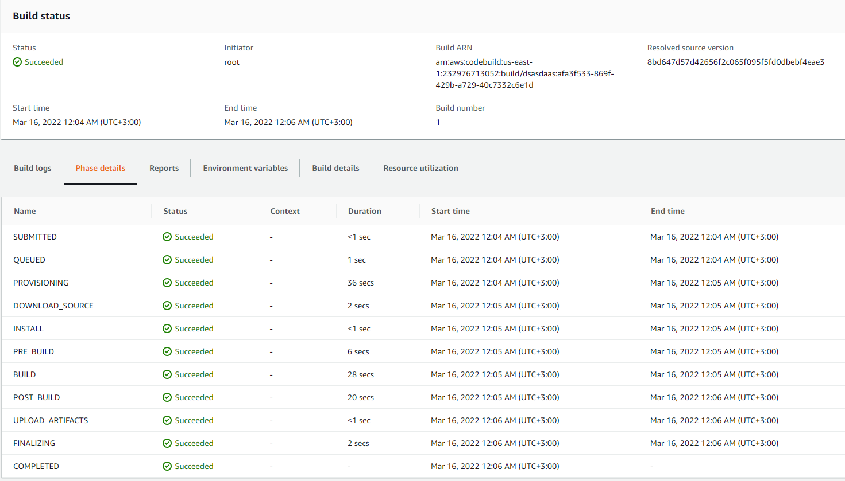Viewport: 845px width, 481px height.
Task: Select the PRE_BUILD phase name
Action: [x=33, y=351]
